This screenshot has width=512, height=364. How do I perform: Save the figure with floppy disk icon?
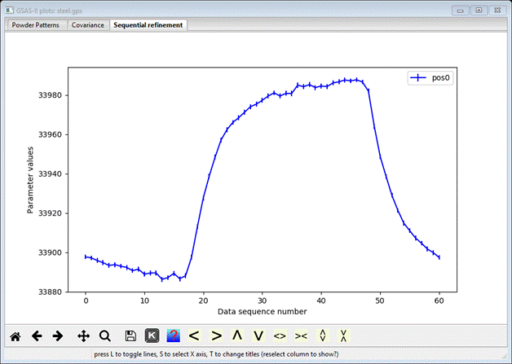pyautogui.click(x=130, y=335)
